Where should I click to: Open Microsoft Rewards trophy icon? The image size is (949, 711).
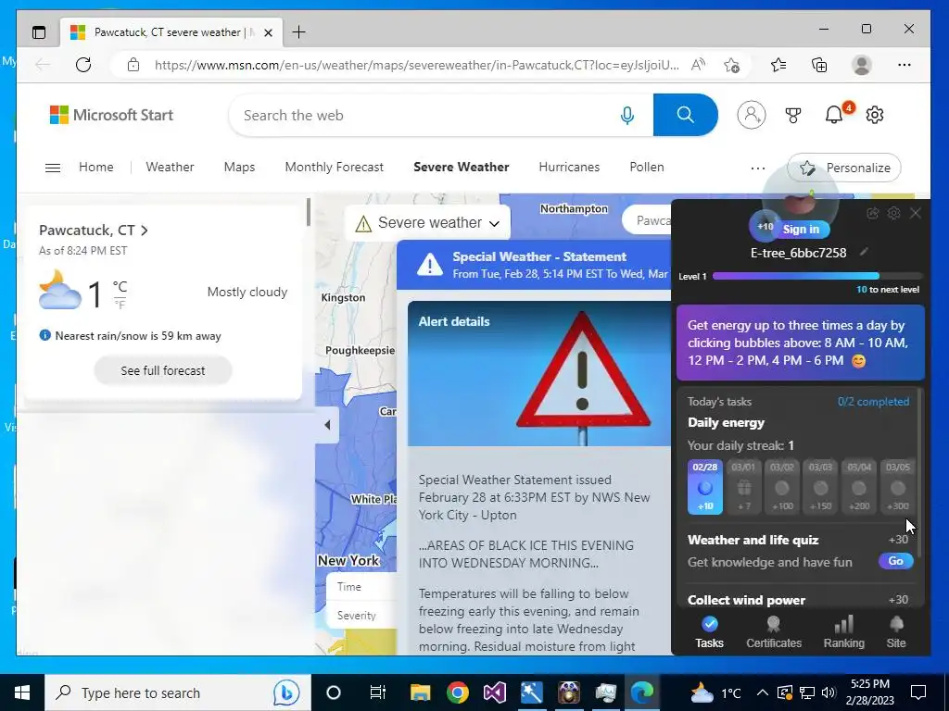793,115
